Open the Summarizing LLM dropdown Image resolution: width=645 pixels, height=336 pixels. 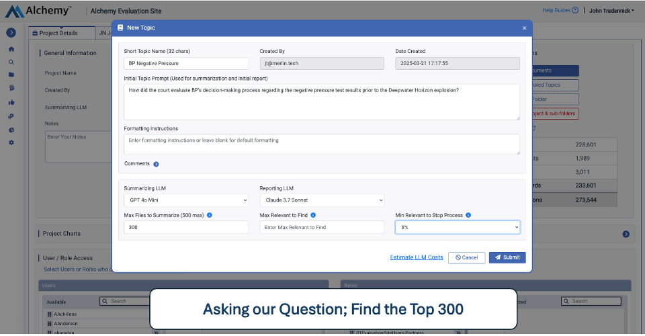[x=186, y=200]
